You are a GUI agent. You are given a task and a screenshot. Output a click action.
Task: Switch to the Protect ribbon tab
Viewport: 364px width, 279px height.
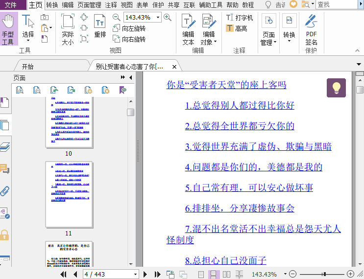pyautogui.click(x=158, y=4)
